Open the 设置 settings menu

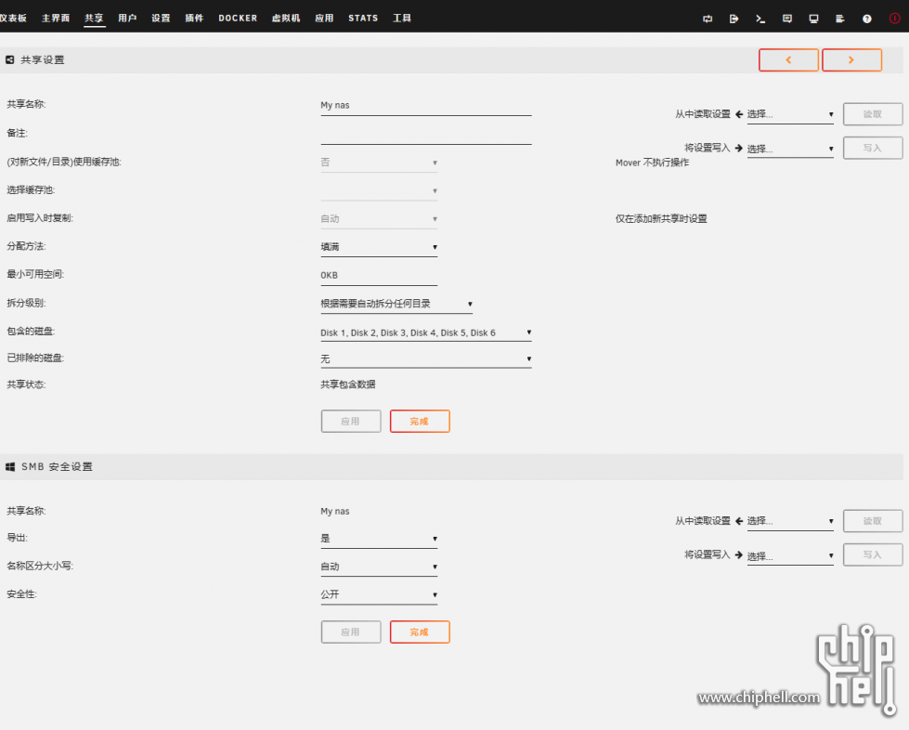tap(162, 18)
